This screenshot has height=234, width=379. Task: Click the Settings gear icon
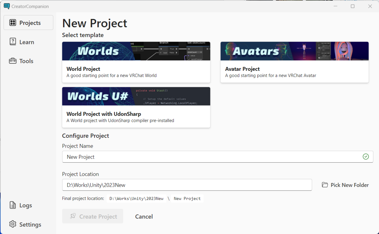[13, 224]
